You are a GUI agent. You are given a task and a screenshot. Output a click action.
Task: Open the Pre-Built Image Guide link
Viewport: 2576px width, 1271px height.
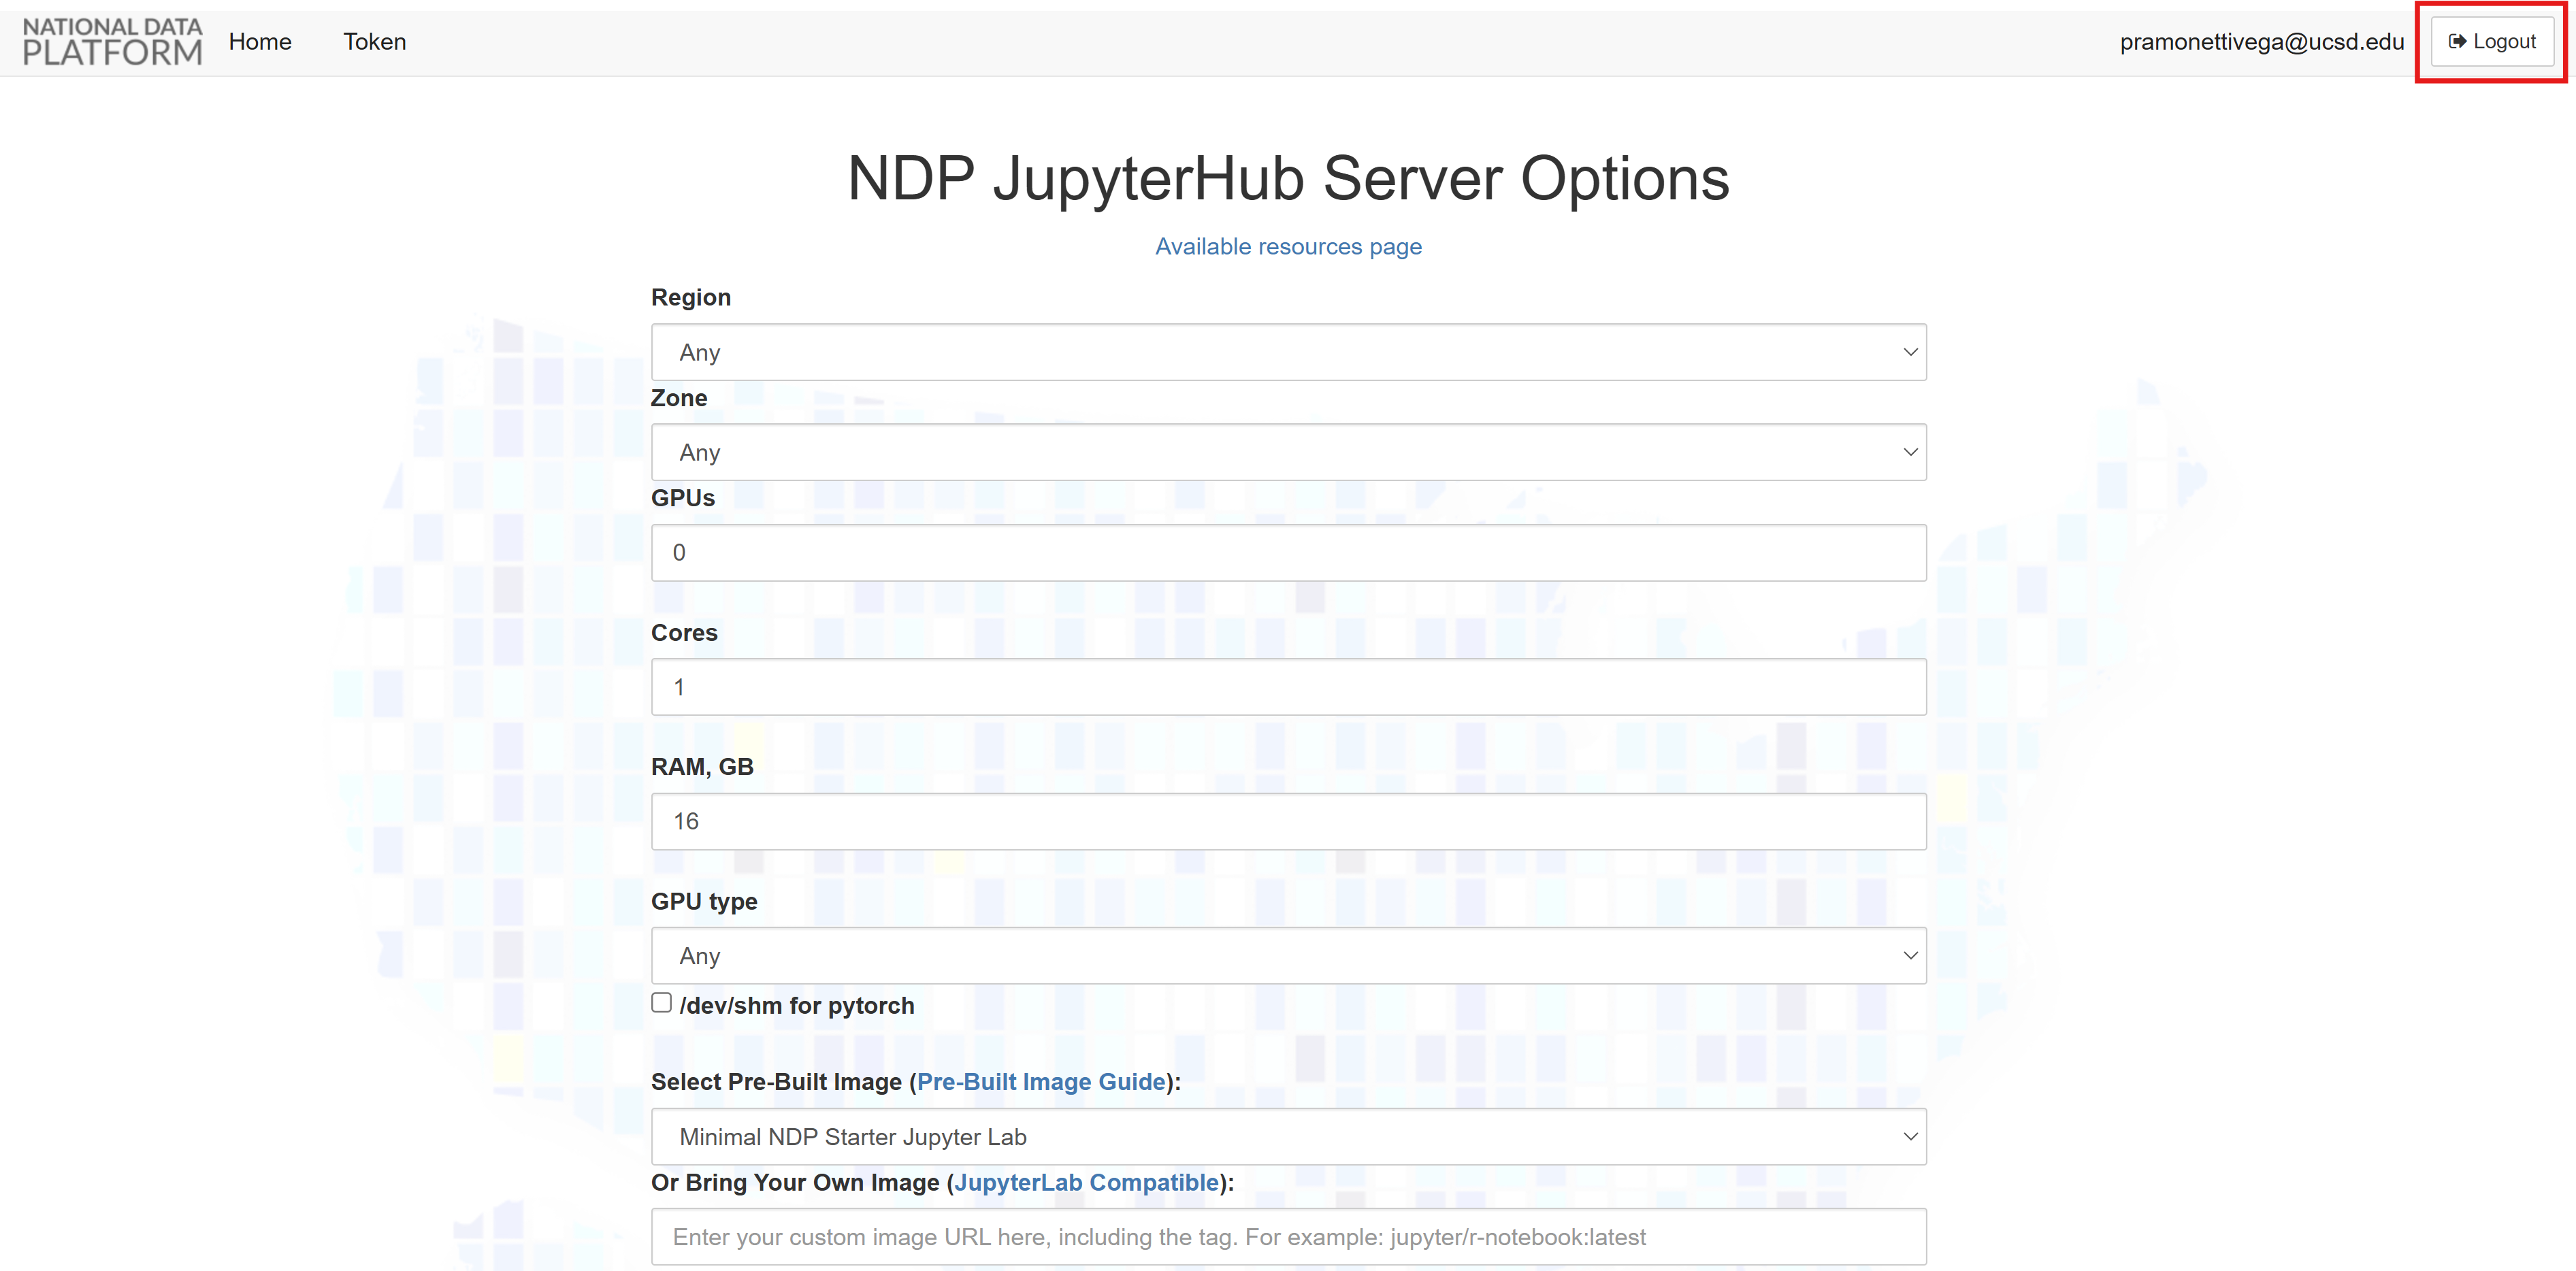tap(1041, 1082)
